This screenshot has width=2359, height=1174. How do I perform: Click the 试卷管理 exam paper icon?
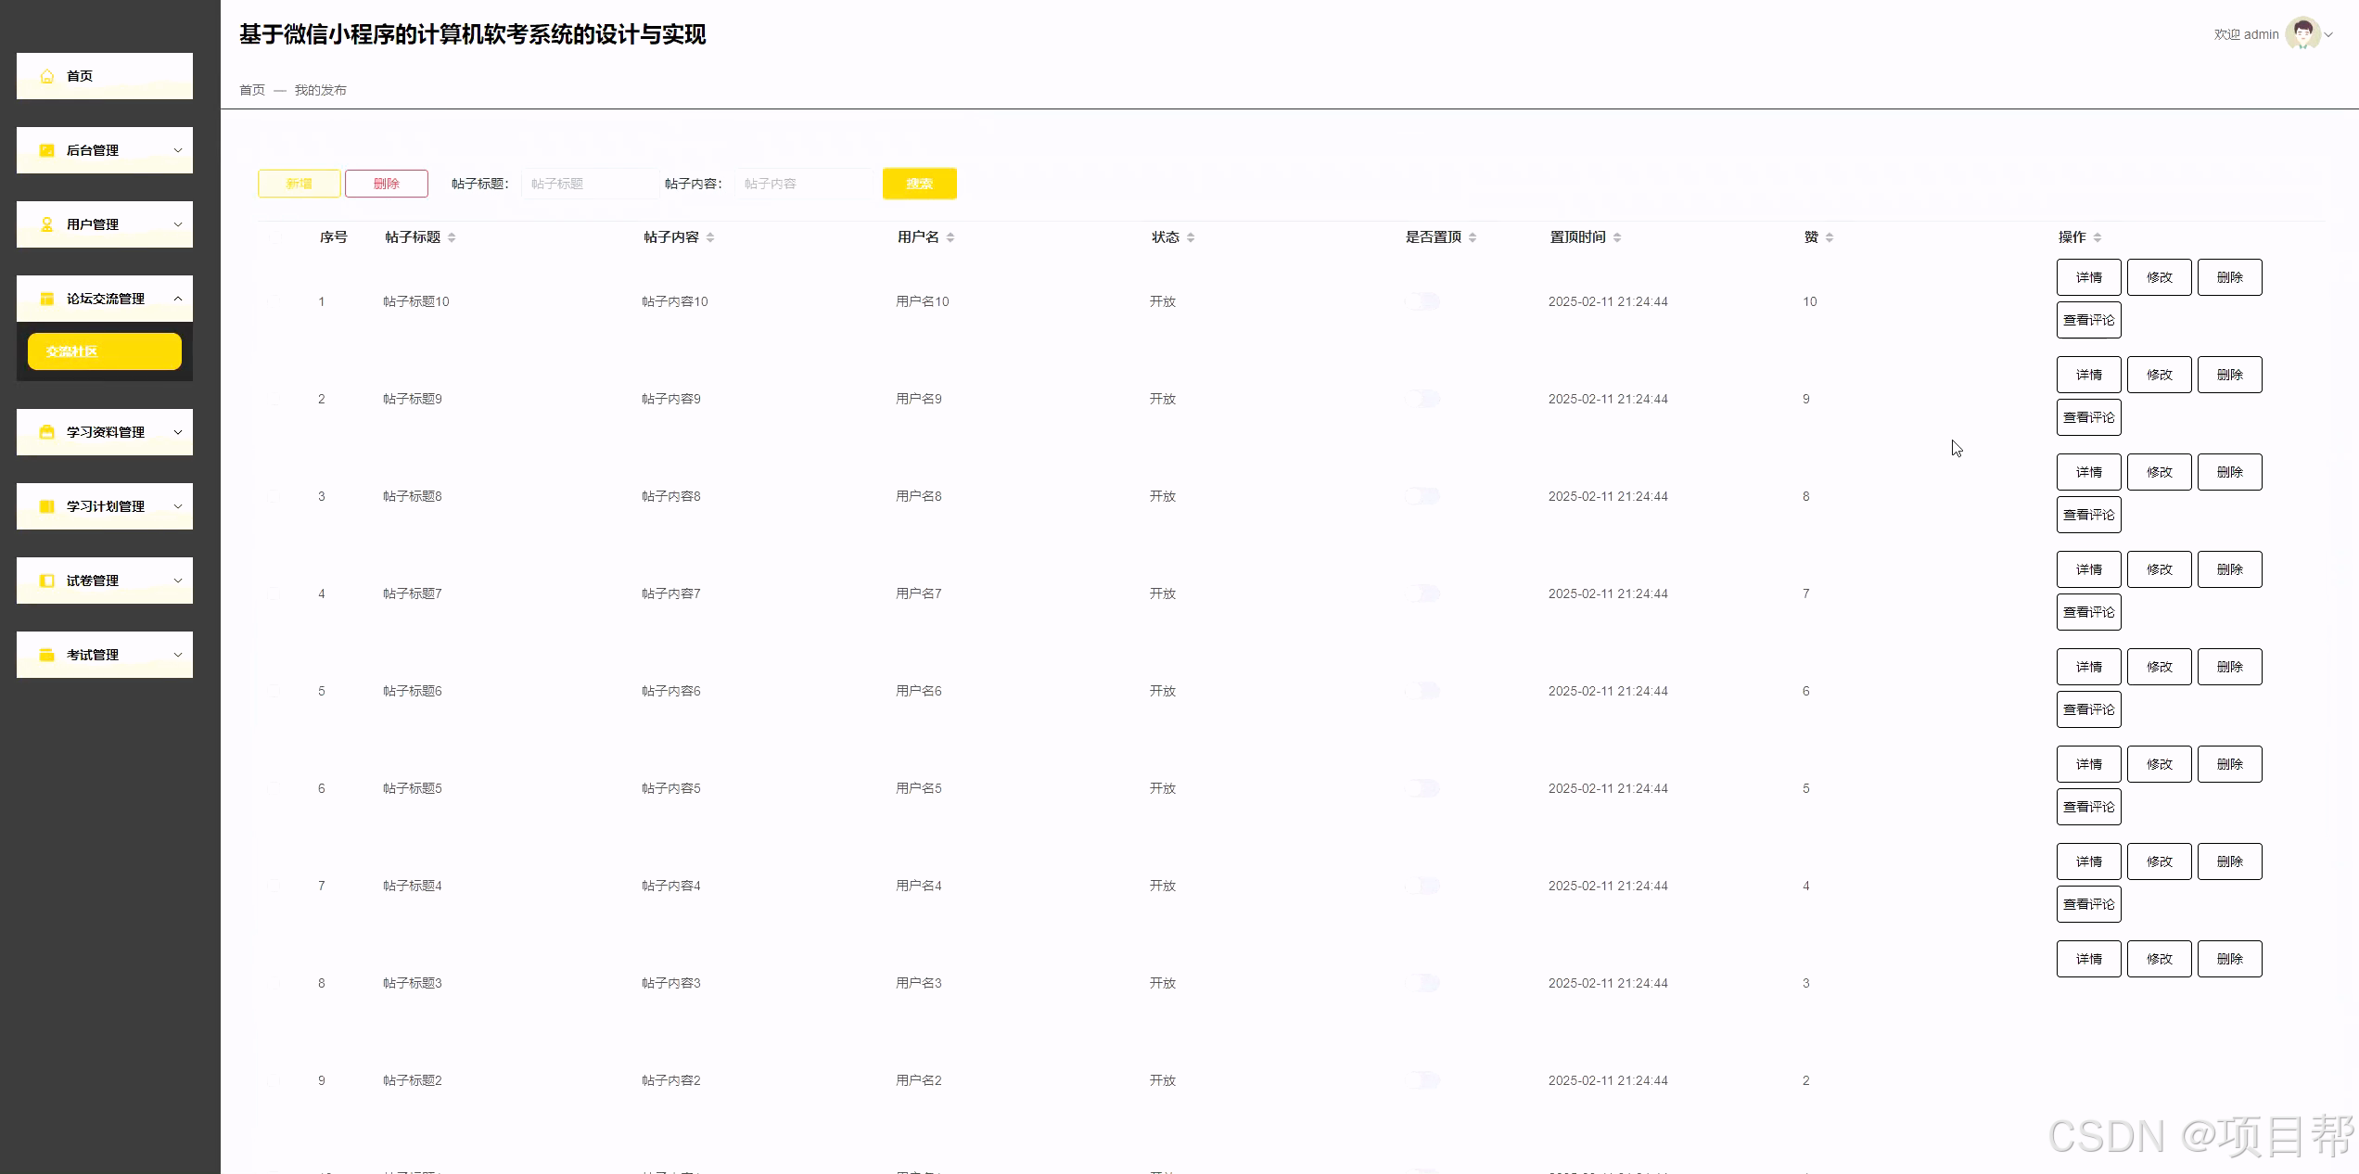click(x=46, y=581)
